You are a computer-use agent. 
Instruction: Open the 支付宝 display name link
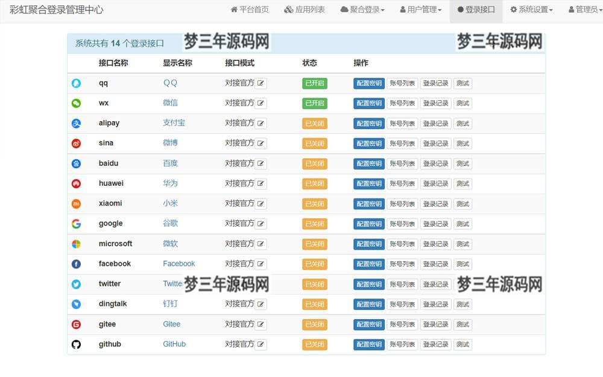click(x=174, y=122)
